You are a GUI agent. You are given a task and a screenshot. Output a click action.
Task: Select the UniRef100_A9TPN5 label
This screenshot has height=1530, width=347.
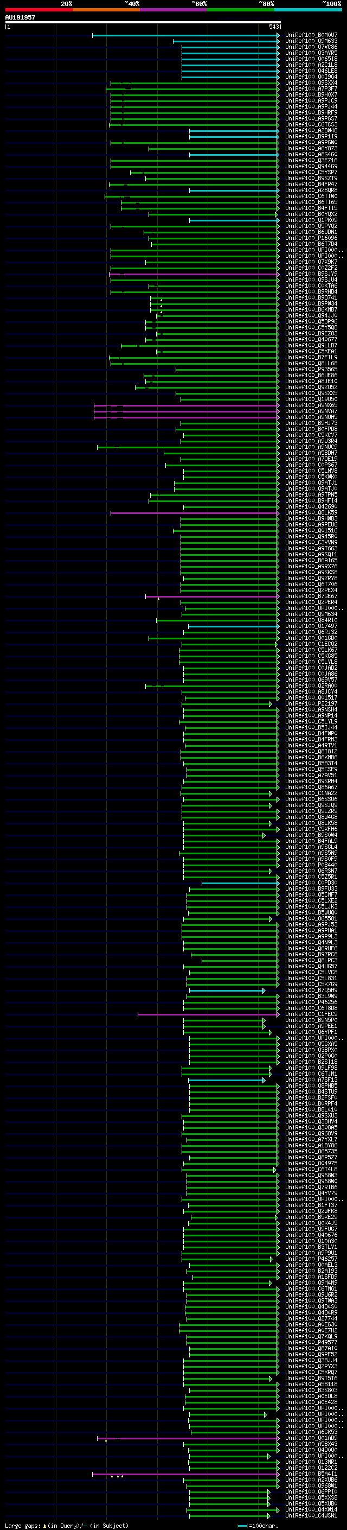point(311,495)
